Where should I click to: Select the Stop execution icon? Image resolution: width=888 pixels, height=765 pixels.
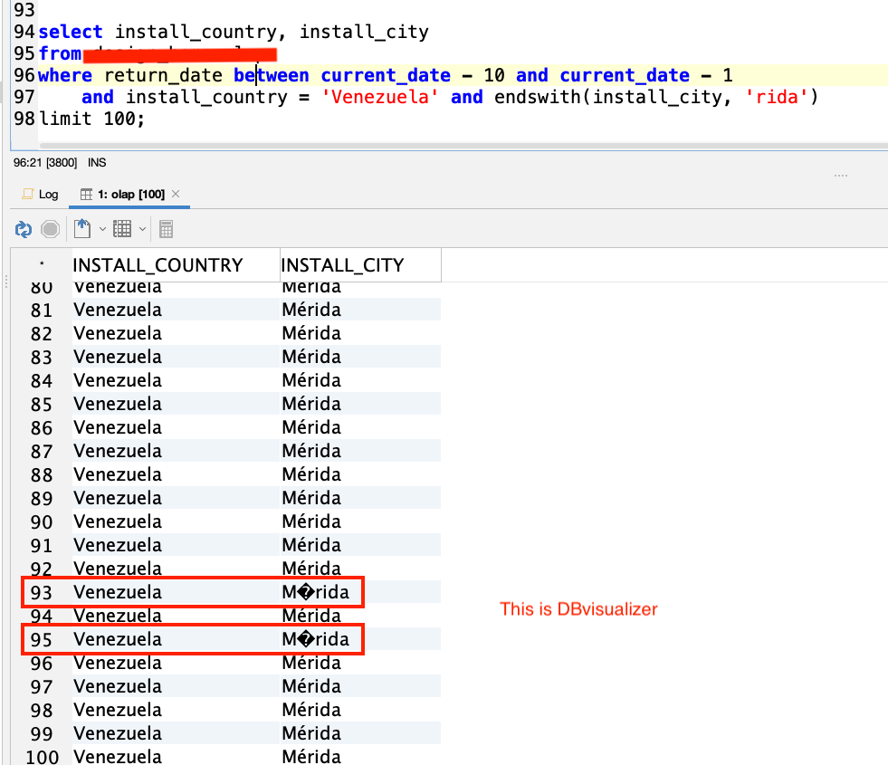click(x=51, y=229)
